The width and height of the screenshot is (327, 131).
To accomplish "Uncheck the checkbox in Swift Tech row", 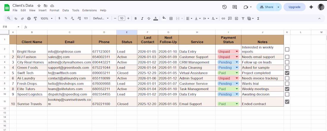I will (x=287, y=73).
